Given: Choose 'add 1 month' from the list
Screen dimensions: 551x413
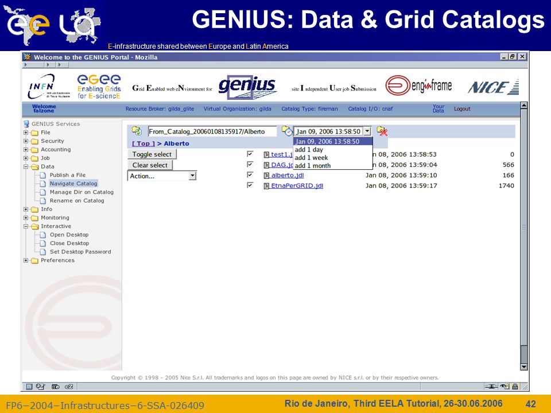Looking at the screenshot, I should click(x=333, y=166).
